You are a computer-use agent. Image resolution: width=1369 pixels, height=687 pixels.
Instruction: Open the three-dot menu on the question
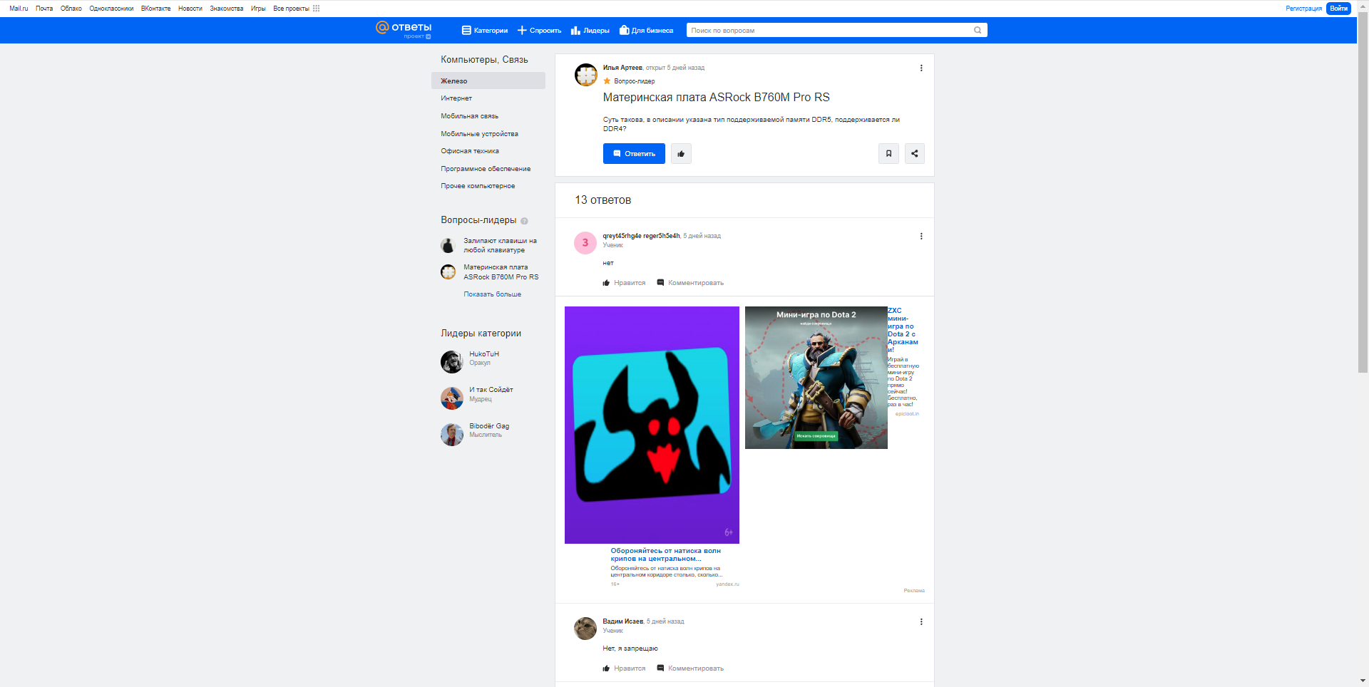921,68
